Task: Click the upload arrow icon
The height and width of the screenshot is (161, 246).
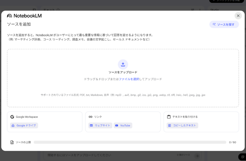Action: click(x=123, y=65)
